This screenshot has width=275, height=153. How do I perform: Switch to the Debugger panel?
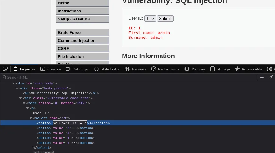tap(77, 69)
